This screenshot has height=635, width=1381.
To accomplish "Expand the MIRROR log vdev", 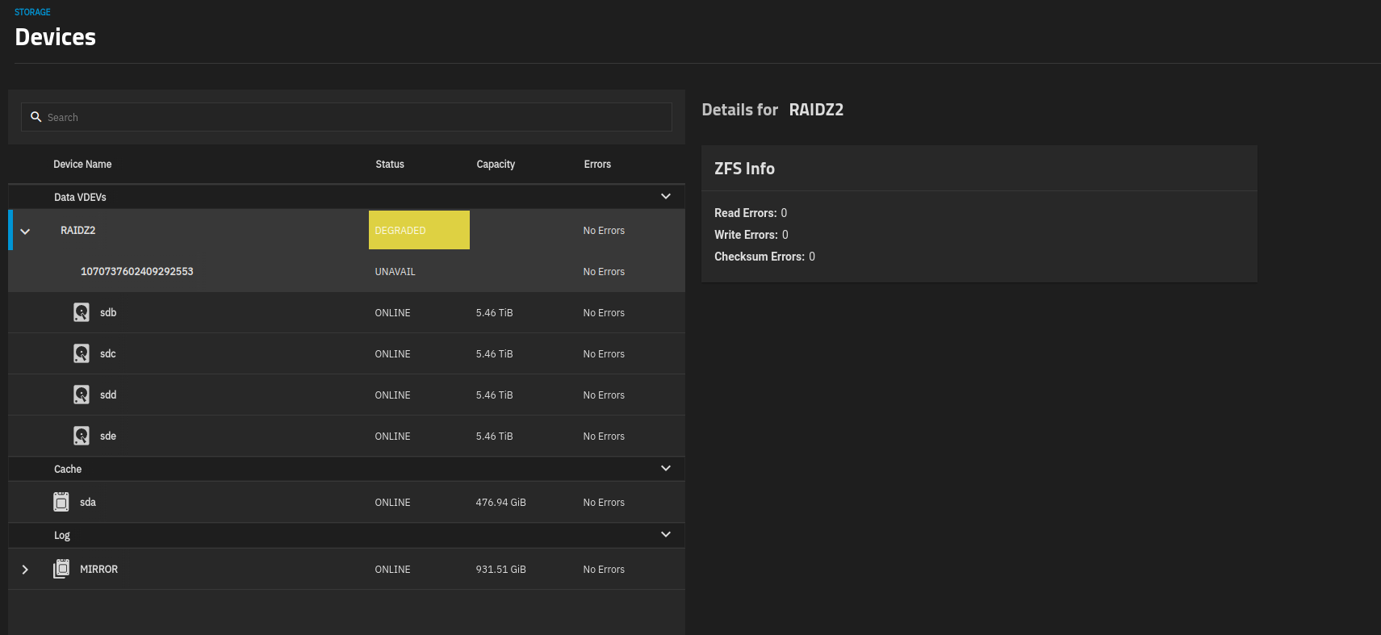I will (25, 570).
